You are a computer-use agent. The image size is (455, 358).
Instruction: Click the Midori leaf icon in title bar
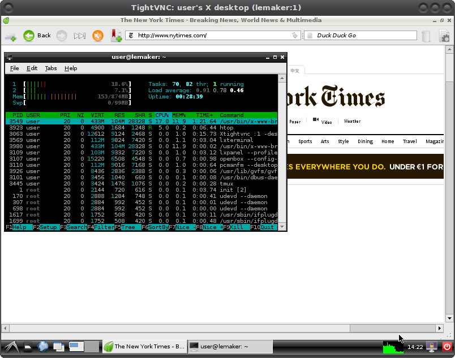6,20
